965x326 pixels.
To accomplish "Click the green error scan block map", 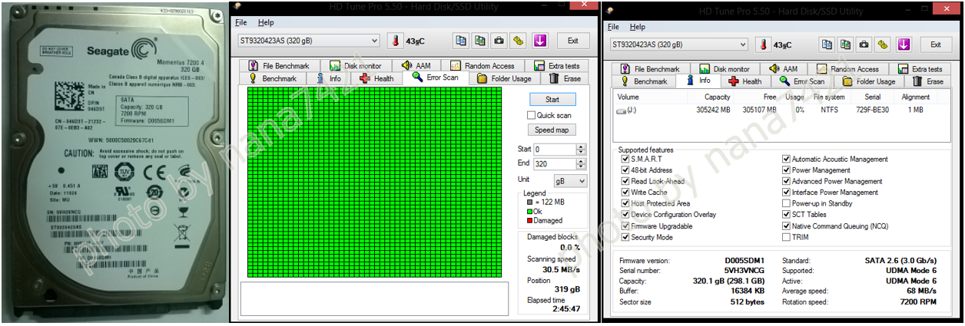I will [374, 182].
